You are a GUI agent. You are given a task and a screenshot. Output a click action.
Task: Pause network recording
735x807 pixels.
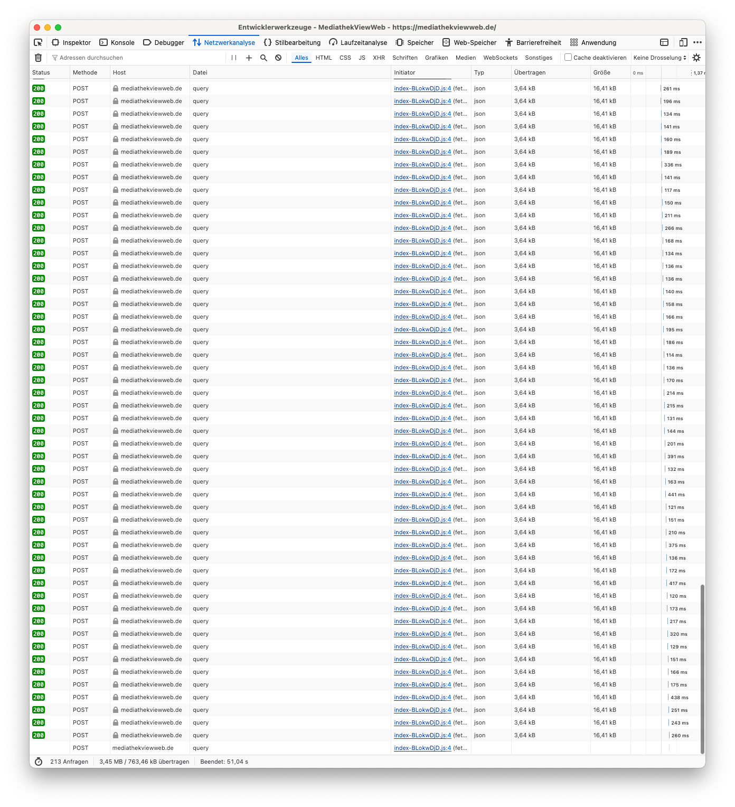[x=234, y=58]
